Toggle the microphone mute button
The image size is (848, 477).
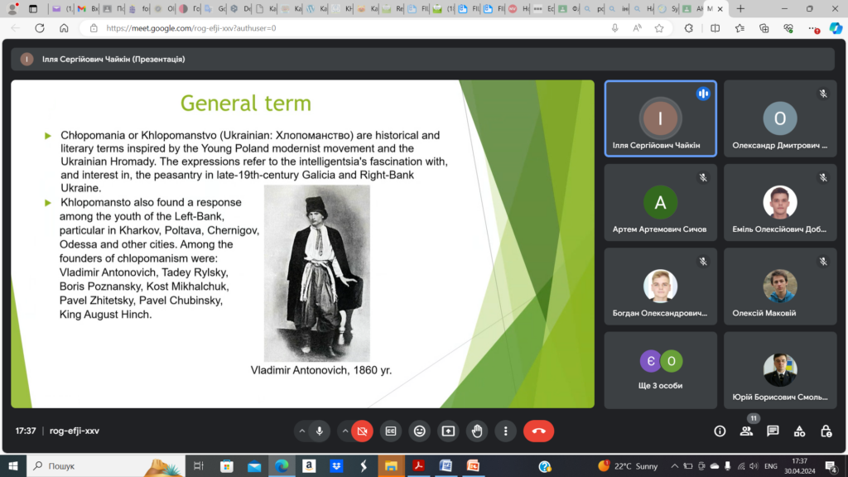click(x=320, y=431)
